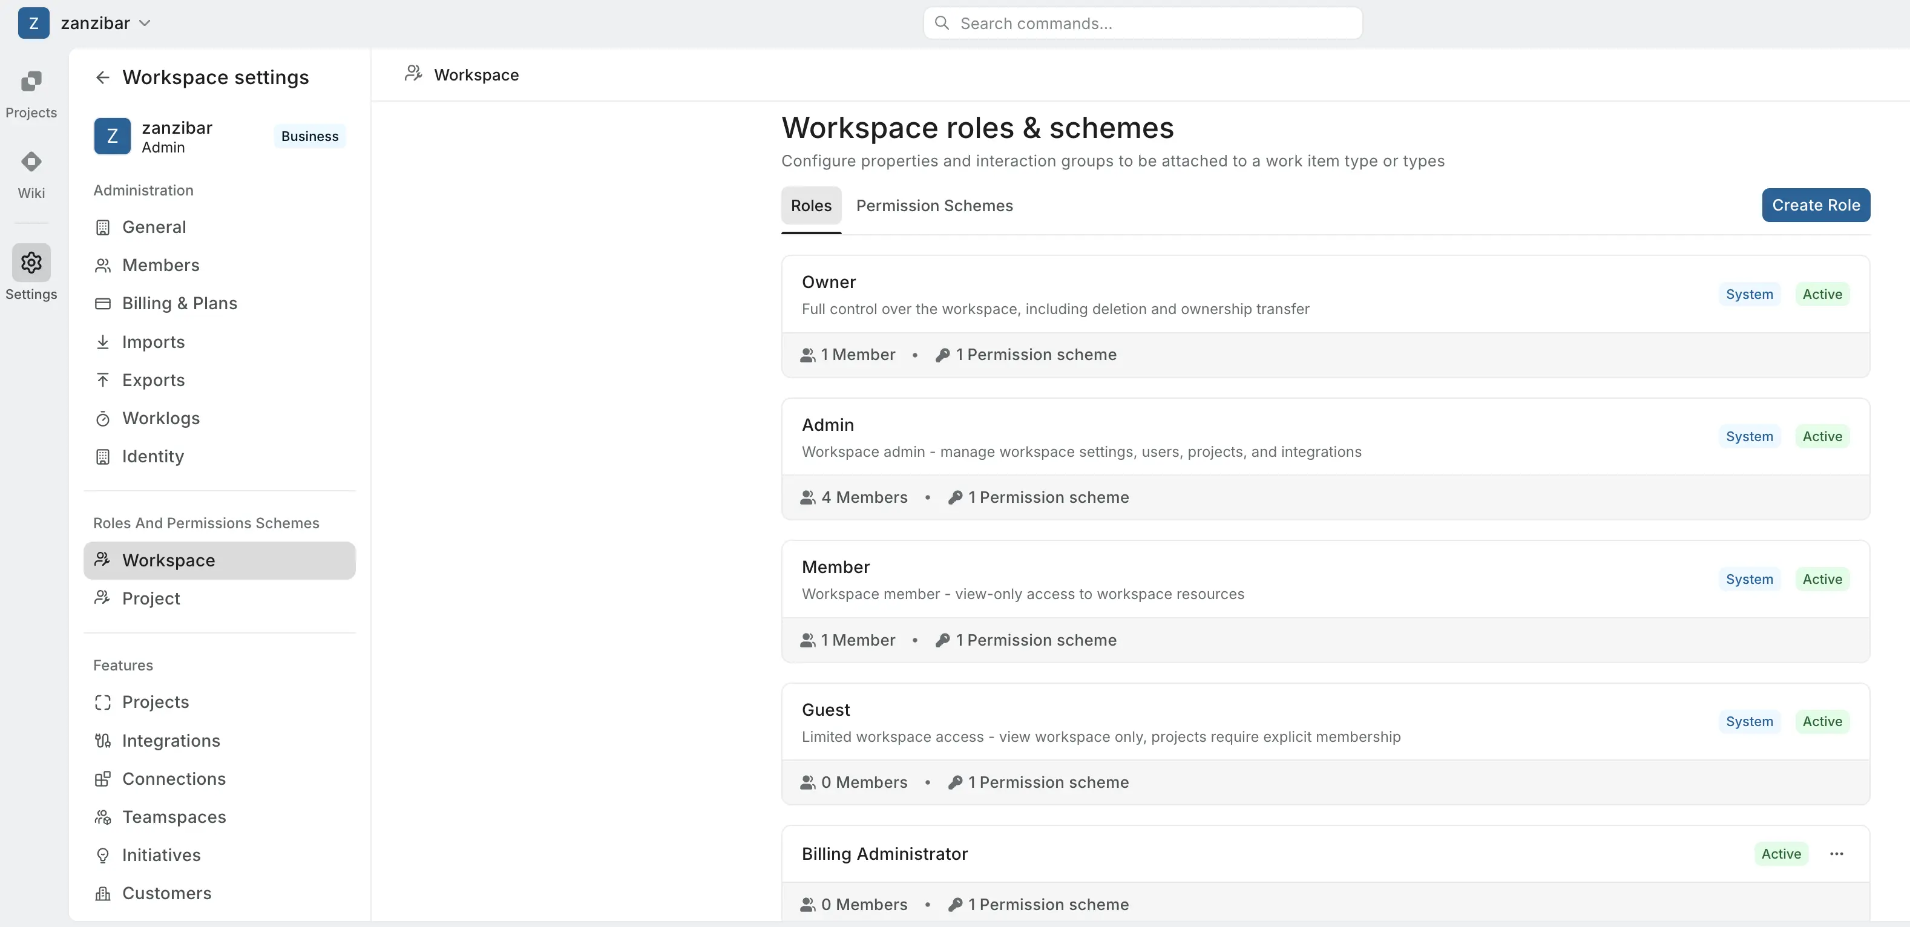Switch to Permission Schemes tab
The height and width of the screenshot is (927, 1910).
[933, 205]
